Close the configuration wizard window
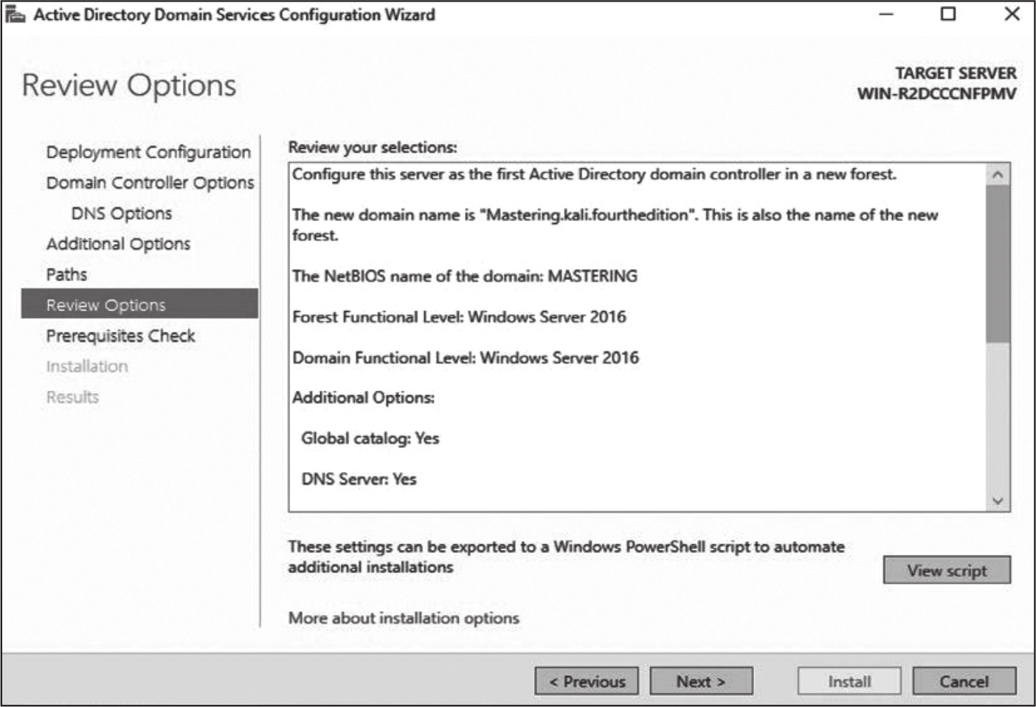 tap(1012, 15)
